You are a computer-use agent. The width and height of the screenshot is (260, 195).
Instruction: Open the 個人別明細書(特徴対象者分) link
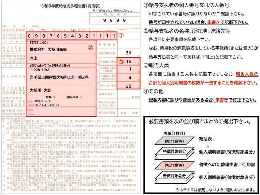coord(227,152)
